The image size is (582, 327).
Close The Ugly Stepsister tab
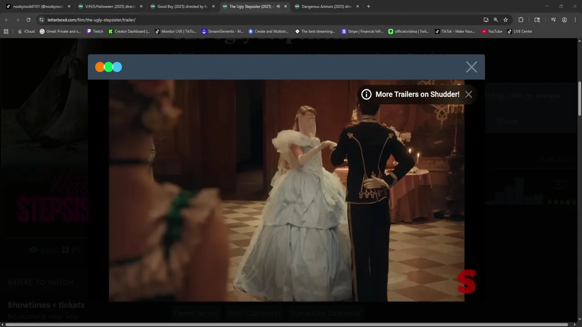tap(286, 6)
